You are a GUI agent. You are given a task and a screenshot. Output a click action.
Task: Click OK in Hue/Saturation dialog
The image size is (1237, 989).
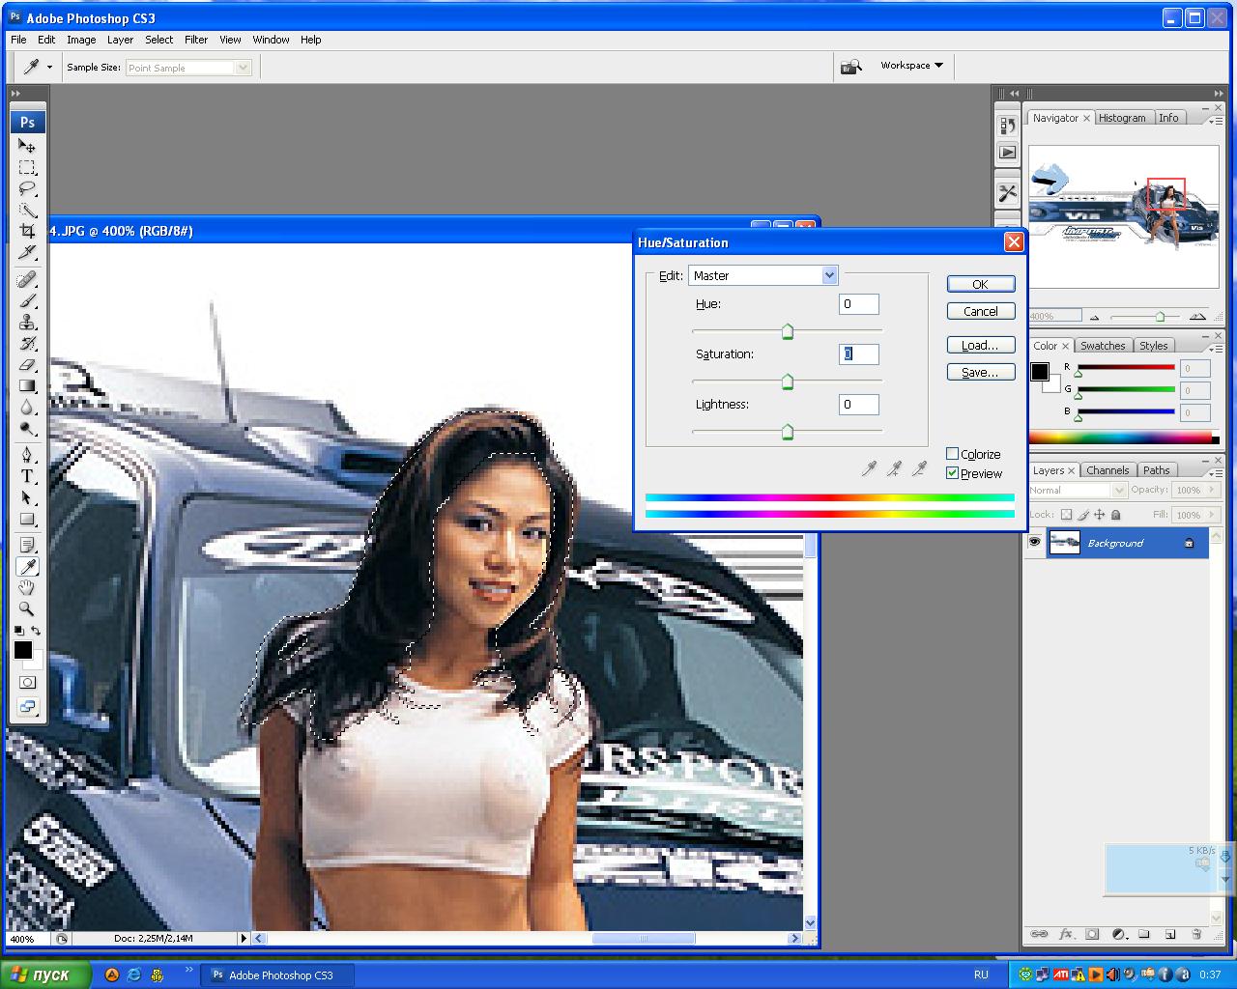click(x=981, y=284)
